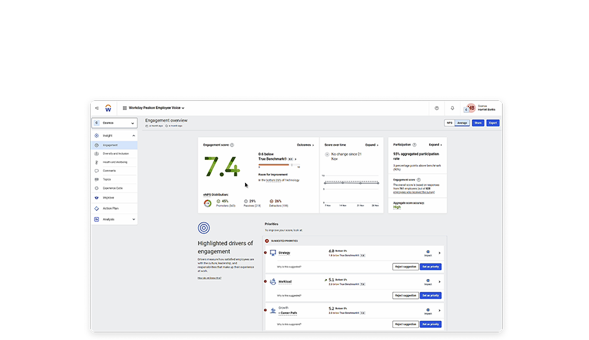Collapse the sidebar with the top-left arrow icon

[96, 108]
